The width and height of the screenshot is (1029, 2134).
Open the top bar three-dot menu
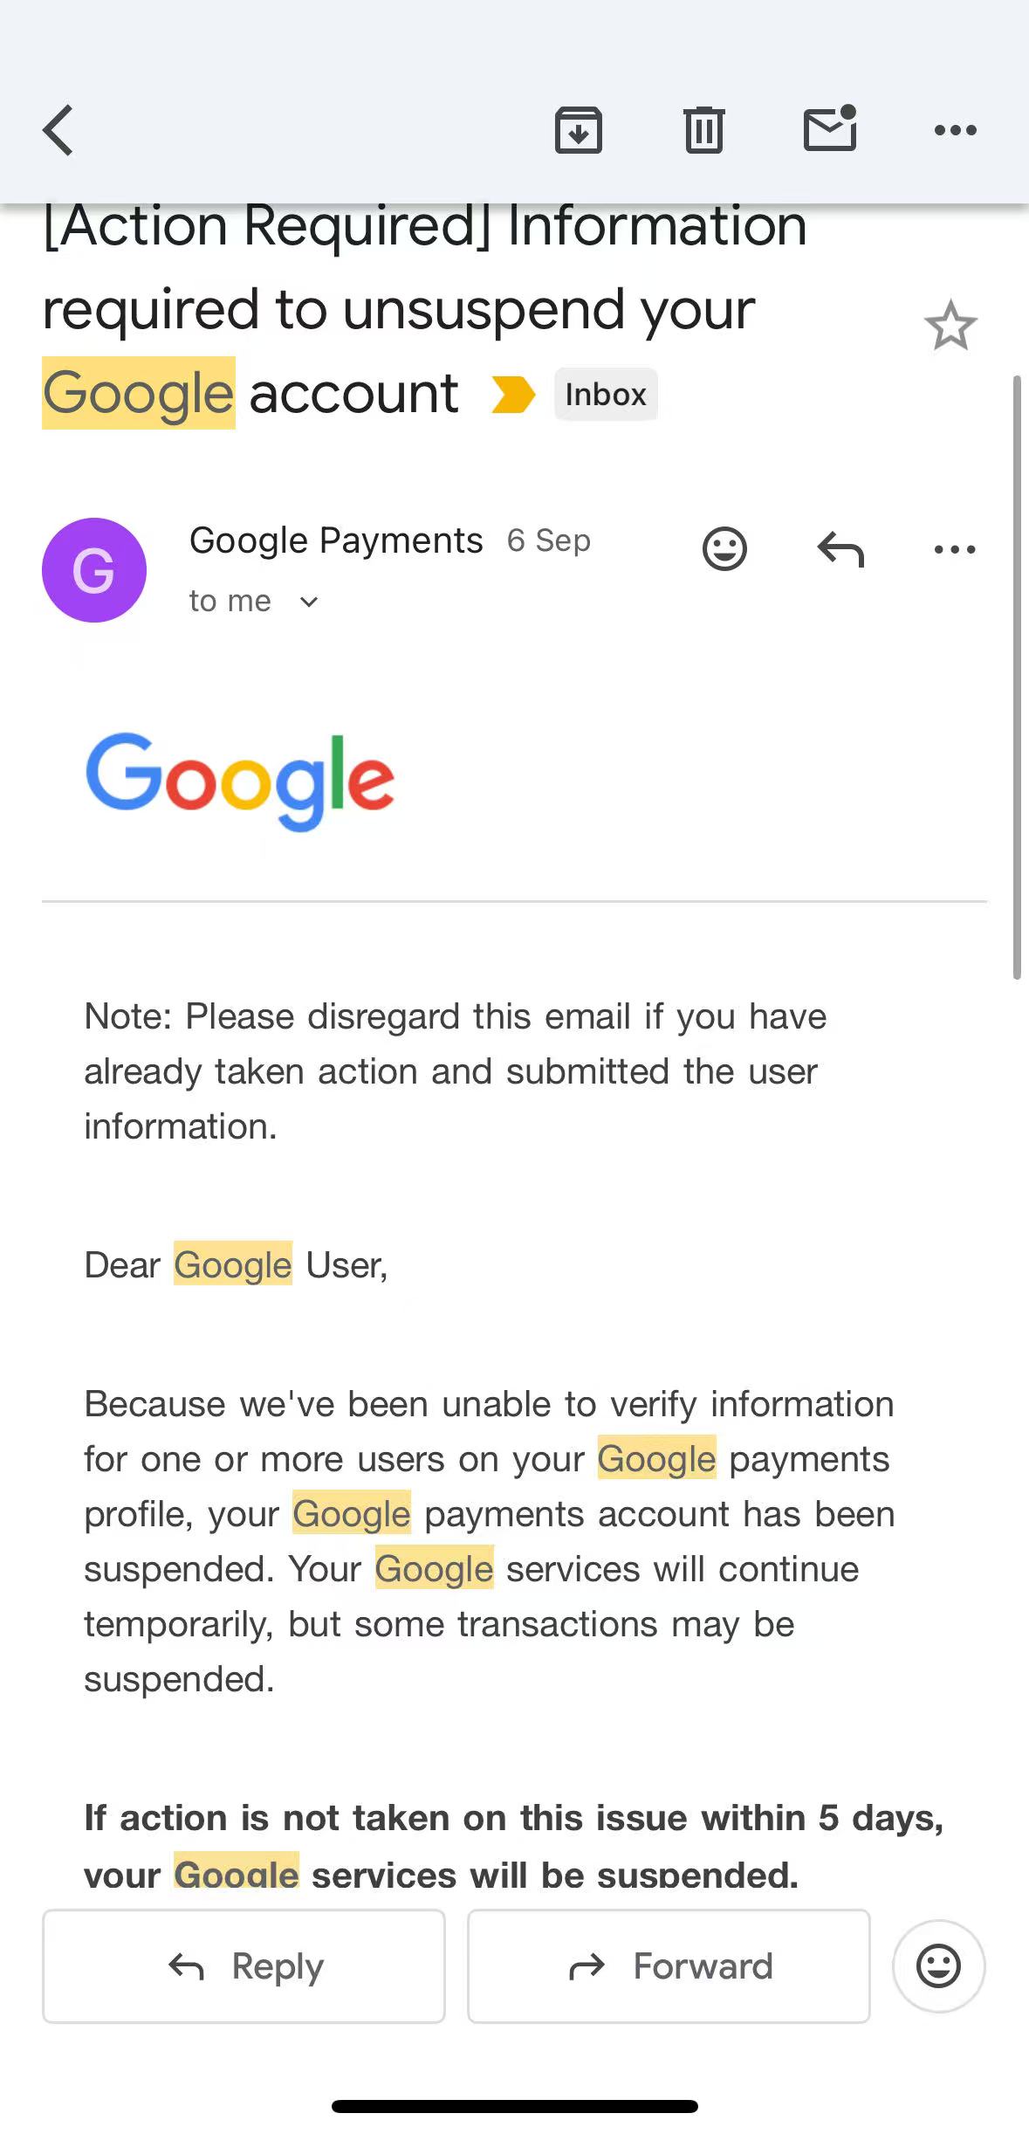pos(955,130)
